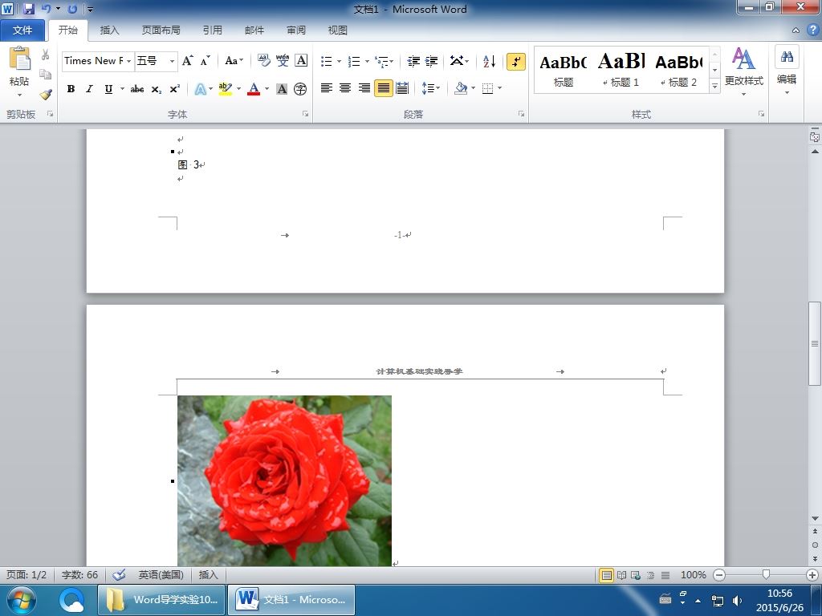Viewport: 822px width, 616px height.
Task: Switch to 引用 References tab
Action: pos(212,30)
